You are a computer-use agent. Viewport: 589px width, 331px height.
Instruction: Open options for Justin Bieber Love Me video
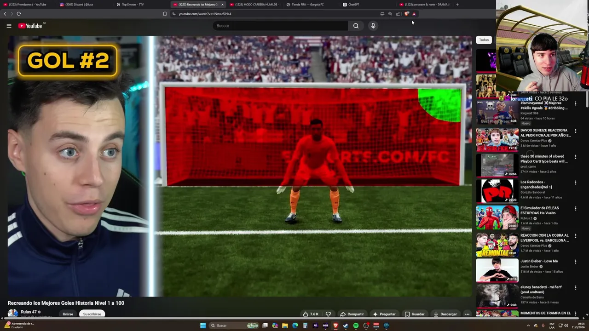(575, 262)
